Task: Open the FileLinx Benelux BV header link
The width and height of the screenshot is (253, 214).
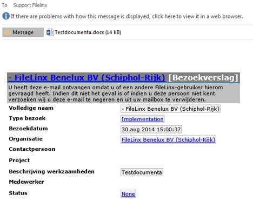Action: pyautogui.click(x=86, y=78)
